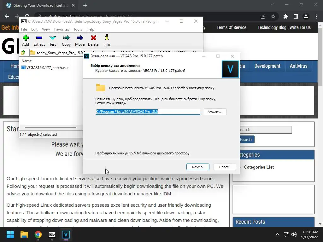Click the Chrome back arrow

pyautogui.click(x=7, y=16)
